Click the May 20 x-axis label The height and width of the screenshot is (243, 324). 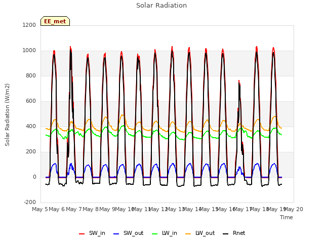pos(294,209)
